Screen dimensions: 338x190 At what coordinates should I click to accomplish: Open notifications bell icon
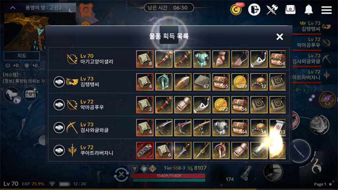[308, 9]
